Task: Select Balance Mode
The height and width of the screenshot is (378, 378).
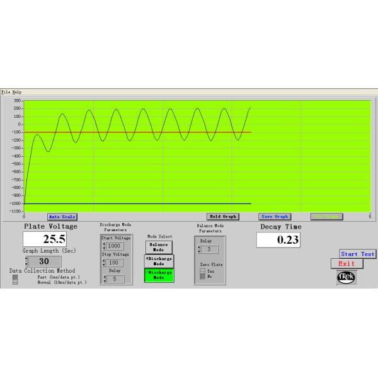Action: tap(159, 248)
